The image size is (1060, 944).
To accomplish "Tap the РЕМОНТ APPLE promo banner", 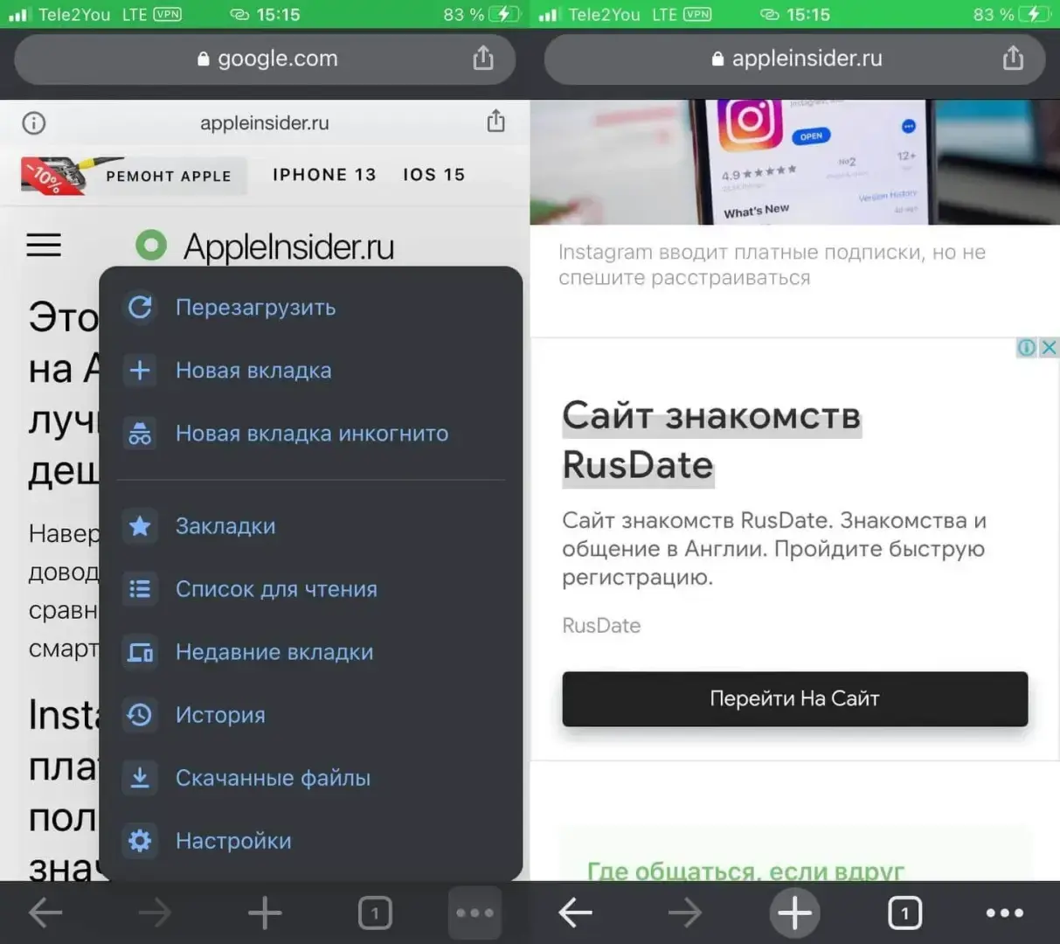I will pyautogui.click(x=133, y=176).
